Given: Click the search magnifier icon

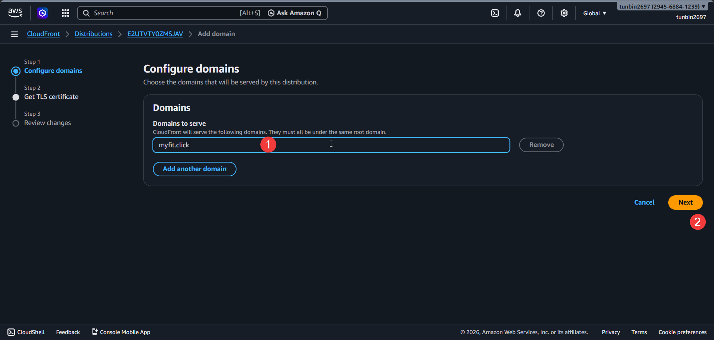Looking at the screenshot, I should pos(86,13).
